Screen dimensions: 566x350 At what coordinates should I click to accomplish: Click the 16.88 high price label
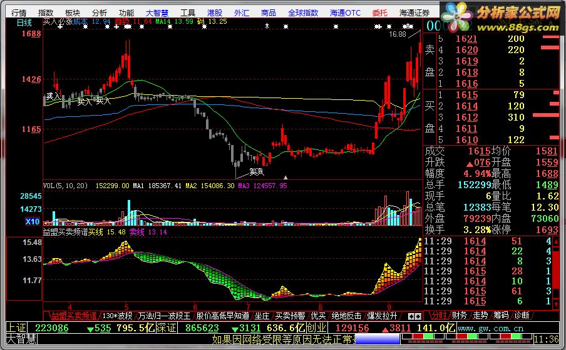click(x=398, y=34)
